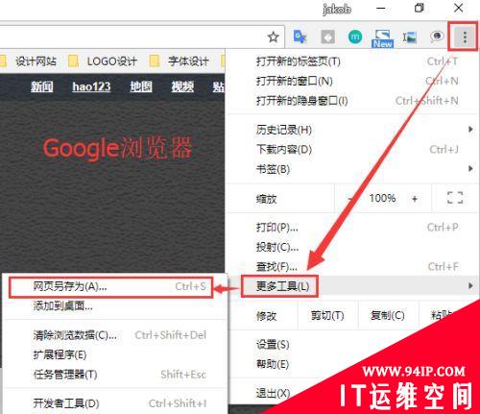Expand the 更多工具(L) submenu

point(353,285)
